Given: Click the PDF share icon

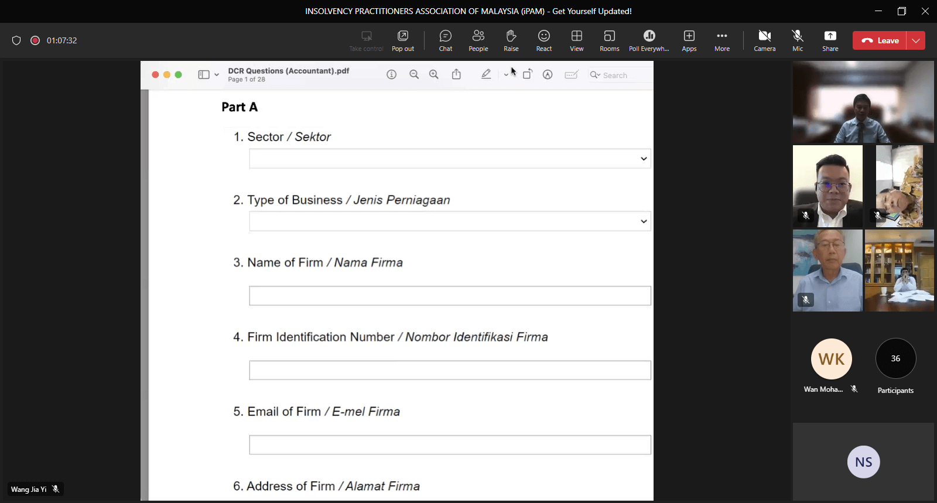Looking at the screenshot, I should point(456,74).
